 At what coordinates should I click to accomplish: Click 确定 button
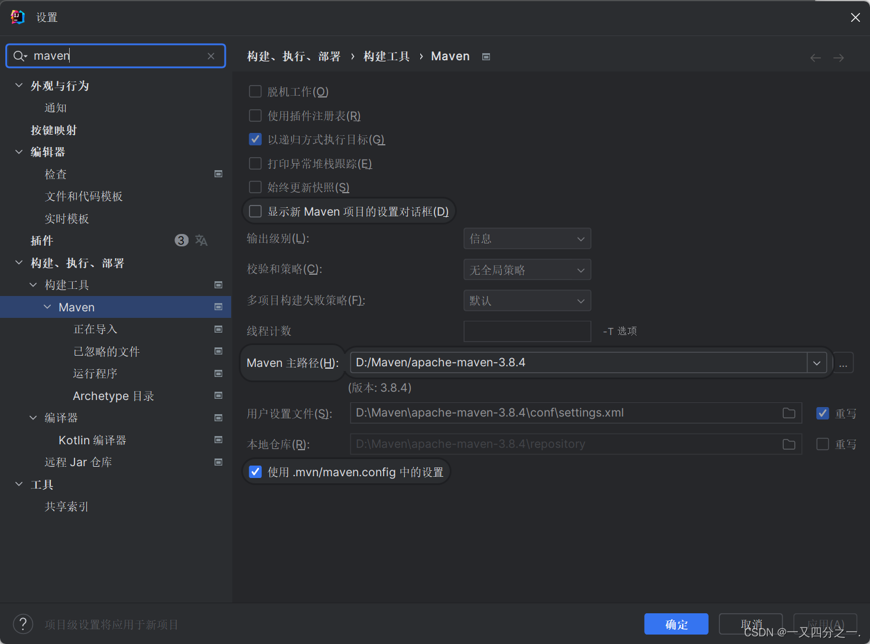coord(676,624)
